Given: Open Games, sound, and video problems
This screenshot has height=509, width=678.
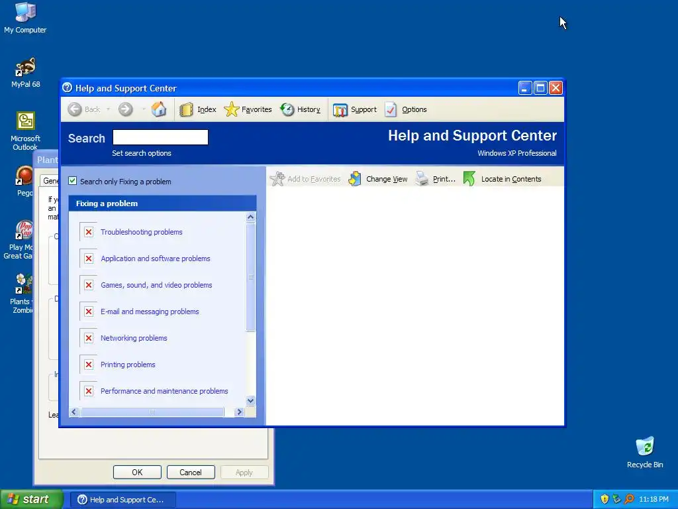Looking at the screenshot, I should pos(156,285).
